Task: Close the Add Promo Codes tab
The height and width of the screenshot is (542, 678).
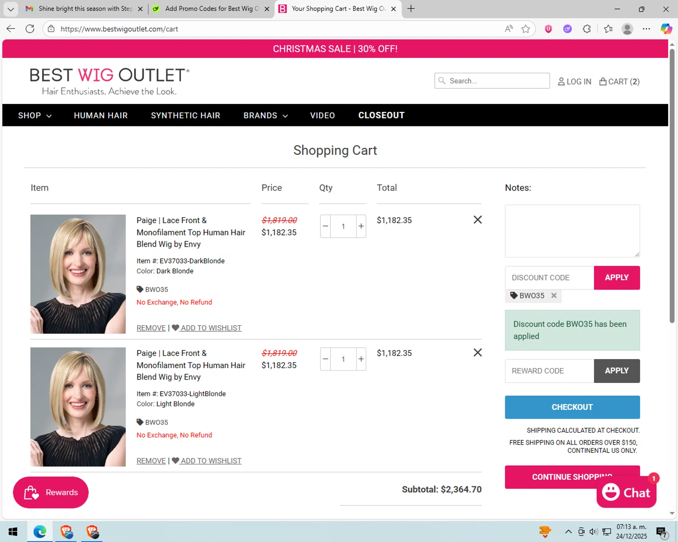Action: (x=267, y=9)
